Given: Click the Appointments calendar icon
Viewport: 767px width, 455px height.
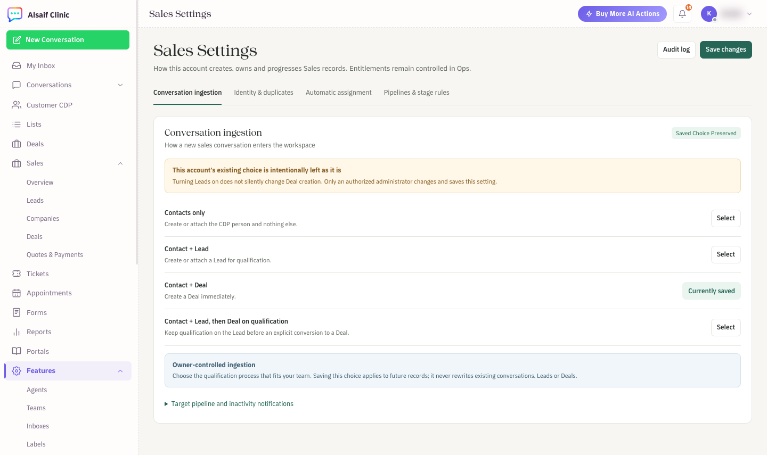Looking at the screenshot, I should tap(17, 293).
